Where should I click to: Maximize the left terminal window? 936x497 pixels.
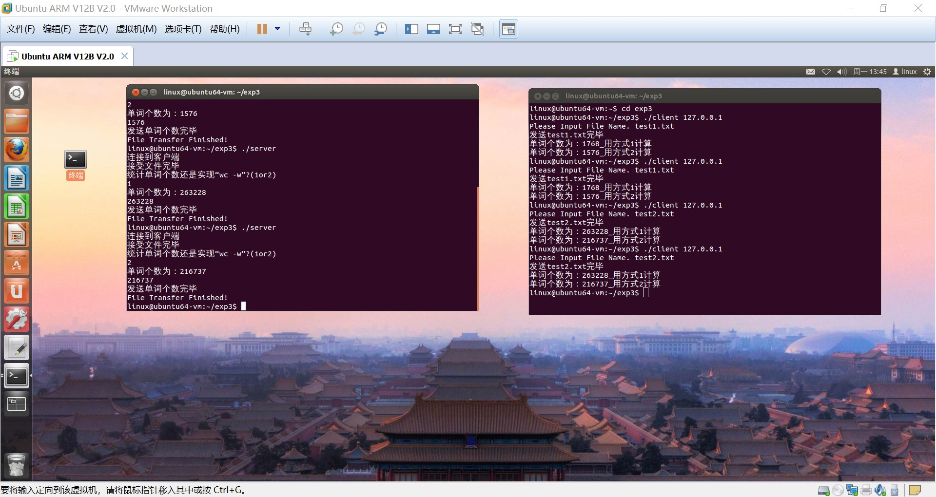[153, 92]
